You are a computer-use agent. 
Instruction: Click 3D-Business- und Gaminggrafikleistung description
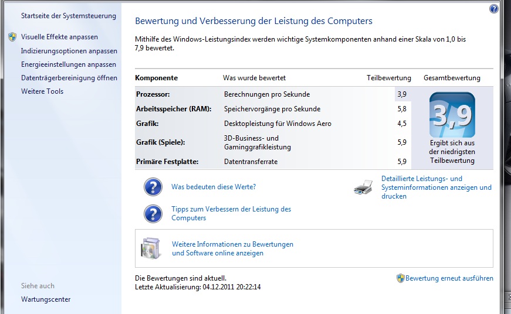tap(258, 142)
